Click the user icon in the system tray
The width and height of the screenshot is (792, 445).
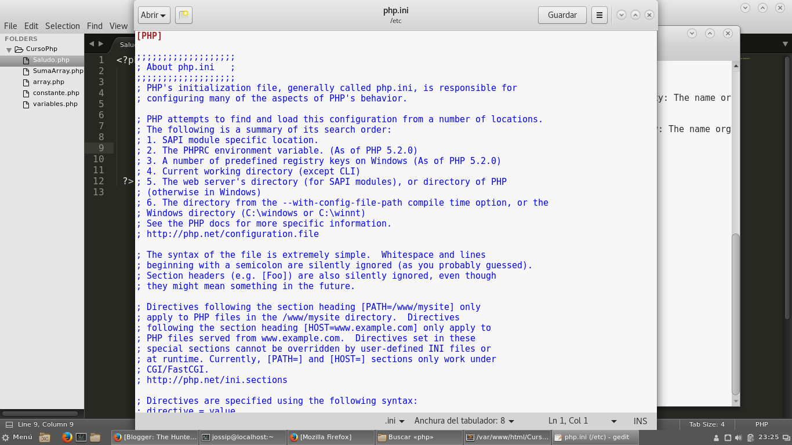point(717,437)
